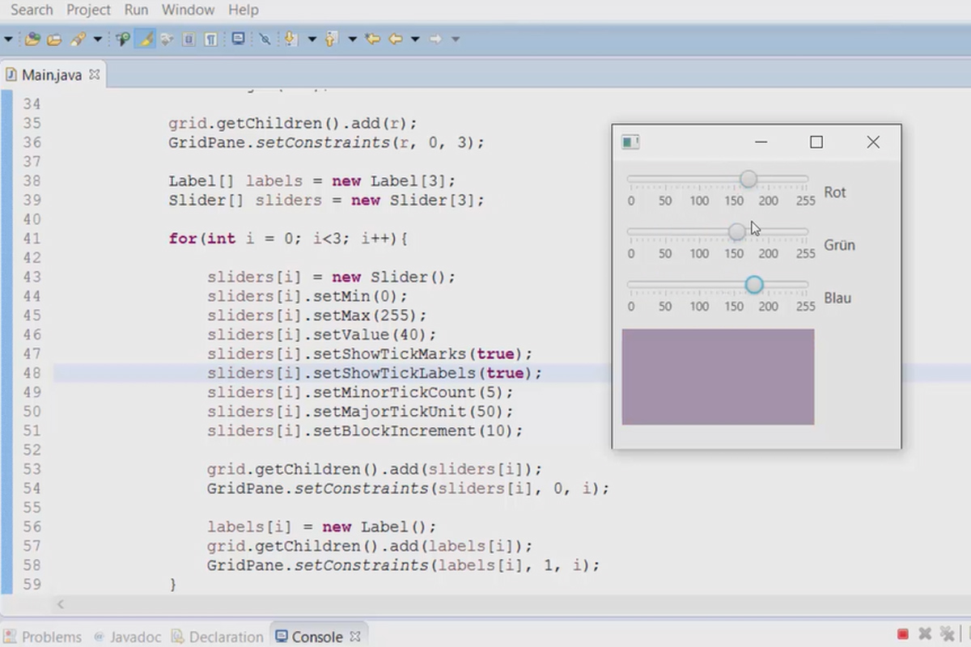This screenshot has height=647, width=971.
Task: Close the Console view tab
Action: [354, 636]
